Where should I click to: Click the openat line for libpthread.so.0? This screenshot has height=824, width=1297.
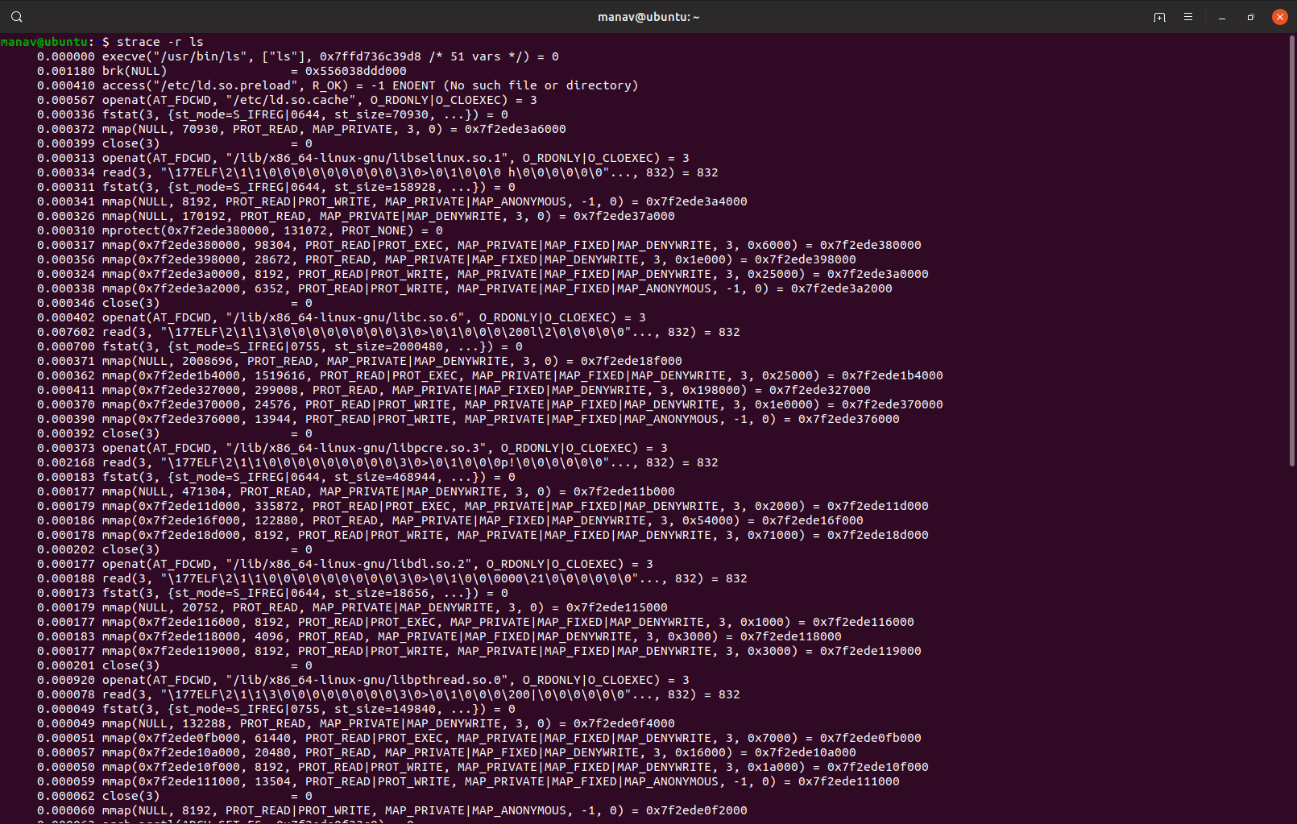point(363,680)
